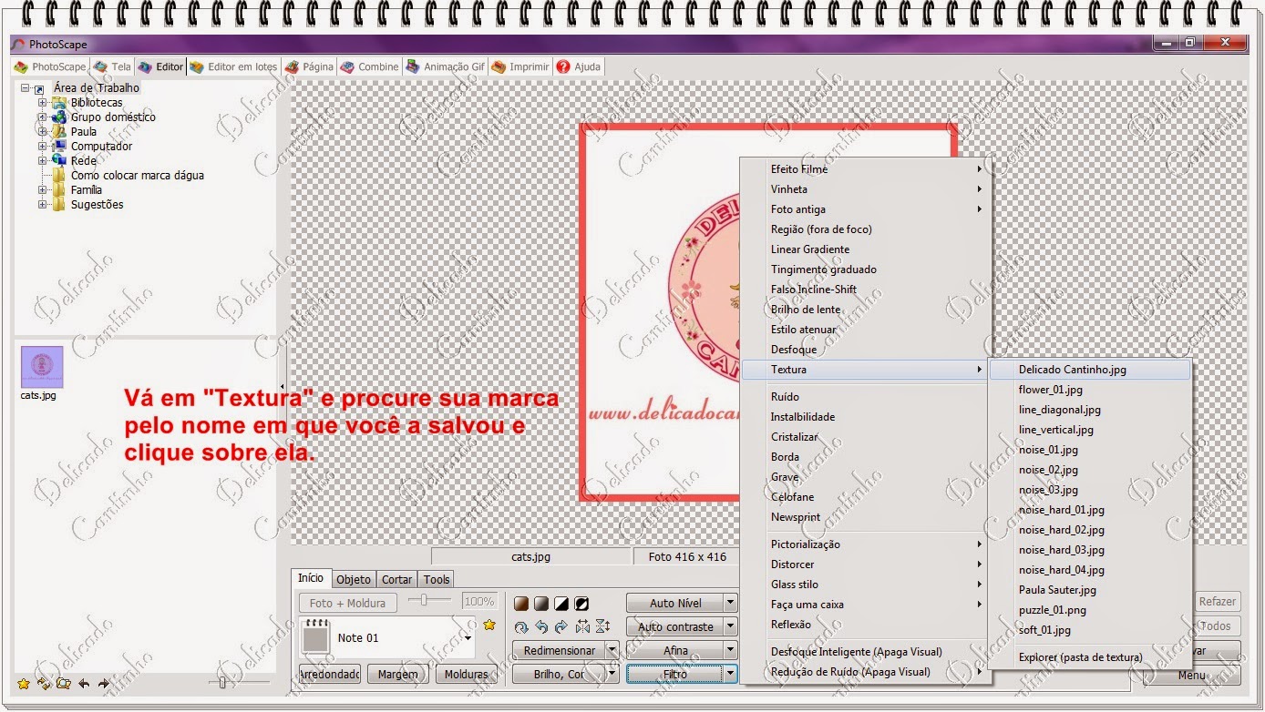Switch to the Animação Gif tab
The height and width of the screenshot is (712, 1265).
pos(446,66)
